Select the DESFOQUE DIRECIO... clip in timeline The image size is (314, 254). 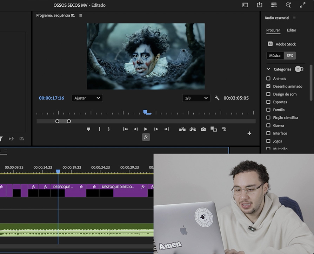tap(123, 190)
